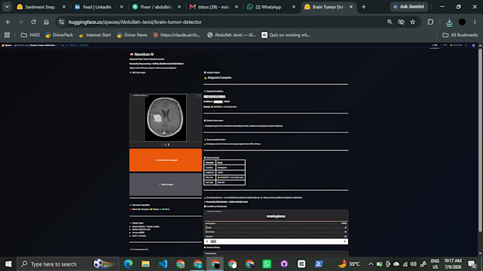This screenshot has width=483, height=271.
Task: Bookmark this page with the star icon
Action: click(413, 22)
